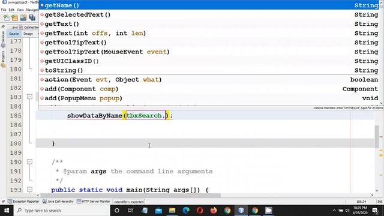Collapse main method fold at line 193

coord(29,190)
